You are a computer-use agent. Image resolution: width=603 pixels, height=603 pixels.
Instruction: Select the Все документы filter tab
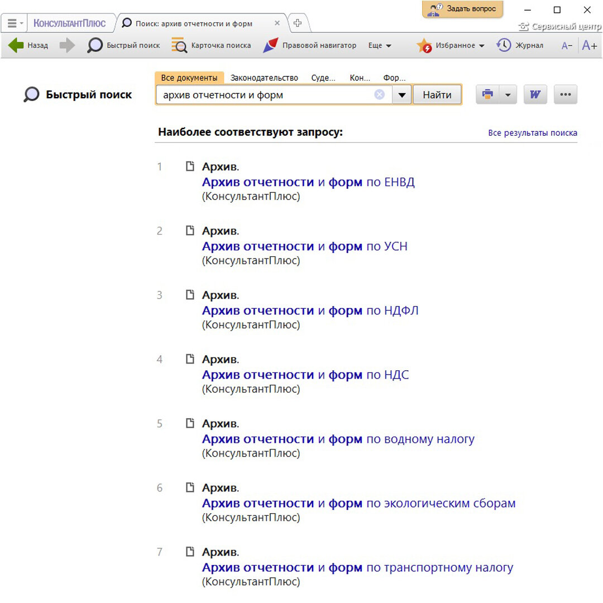tap(189, 78)
